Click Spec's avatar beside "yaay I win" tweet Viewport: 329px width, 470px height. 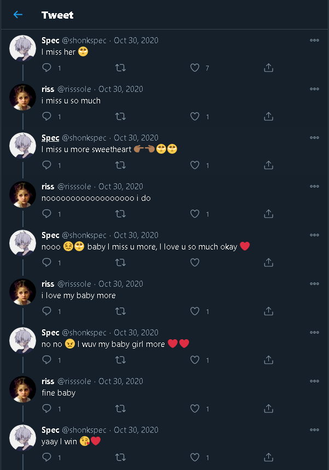(x=23, y=438)
